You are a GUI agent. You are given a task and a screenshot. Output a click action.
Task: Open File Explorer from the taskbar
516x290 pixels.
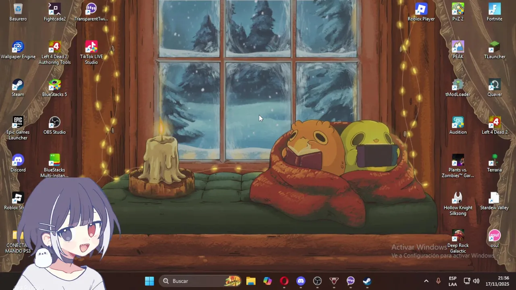pos(251,281)
